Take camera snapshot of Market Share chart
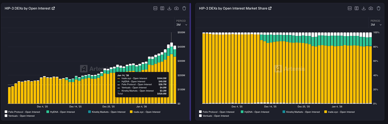 point(371,8)
